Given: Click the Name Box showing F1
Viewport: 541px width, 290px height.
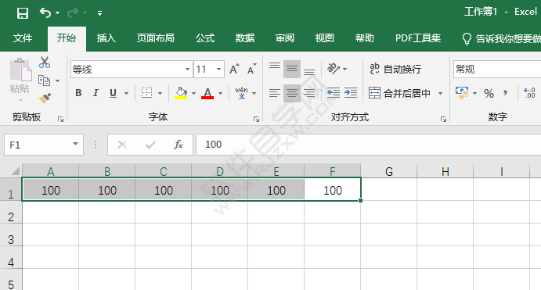Looking at the screenshot, I should pyautogui.click(x=44, y=145).
